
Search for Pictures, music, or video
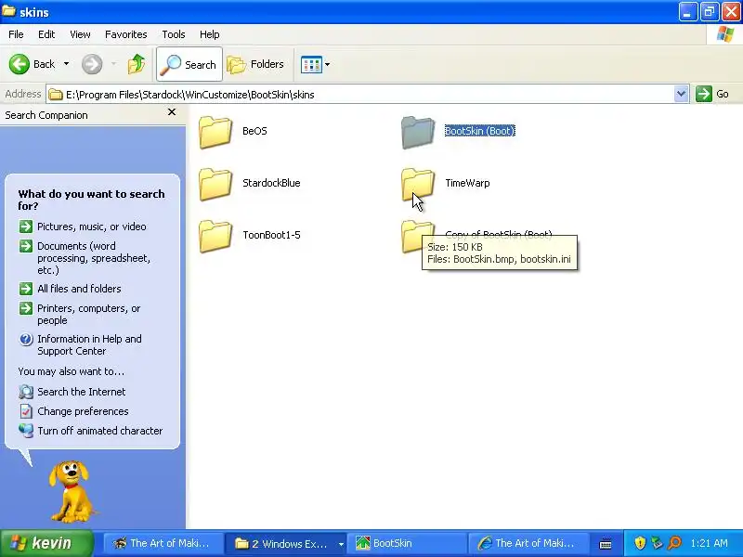tap(91, 227)
